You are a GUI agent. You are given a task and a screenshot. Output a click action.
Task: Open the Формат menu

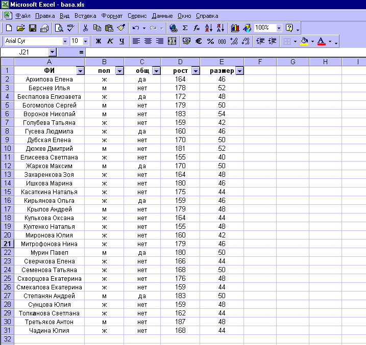pyautogui.click(x=112, y=16)
